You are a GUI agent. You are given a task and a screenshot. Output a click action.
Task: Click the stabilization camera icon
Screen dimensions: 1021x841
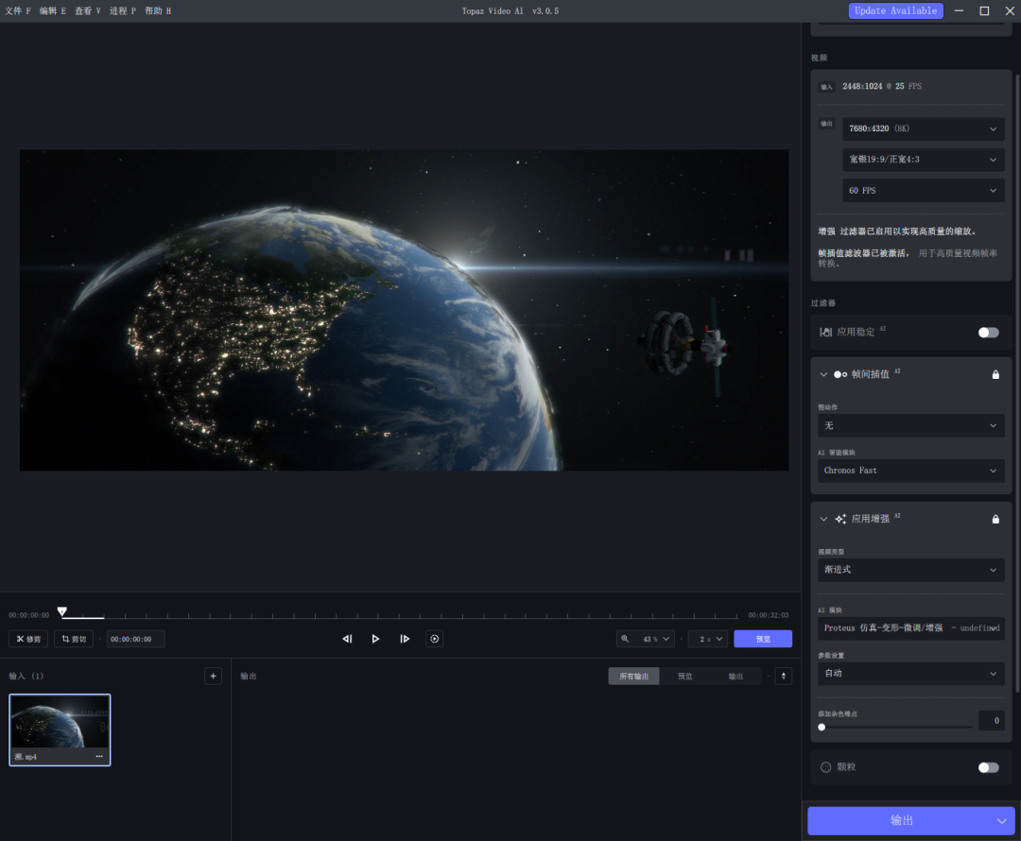pos(825,332)
